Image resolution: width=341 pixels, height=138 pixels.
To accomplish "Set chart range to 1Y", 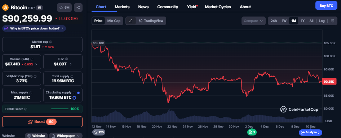I will point(302,21).
